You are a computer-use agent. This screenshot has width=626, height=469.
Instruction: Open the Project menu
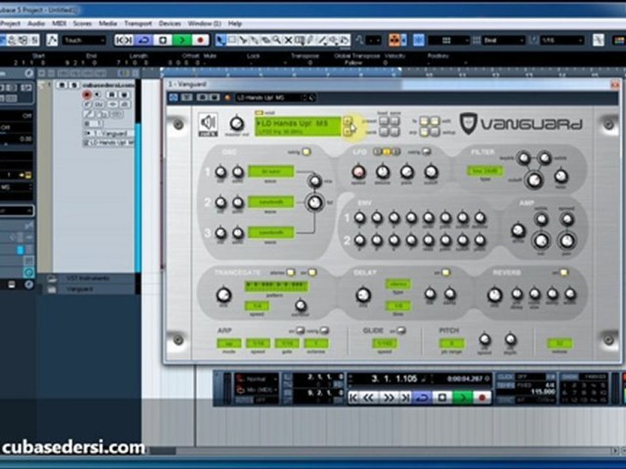tap(10, 23)
